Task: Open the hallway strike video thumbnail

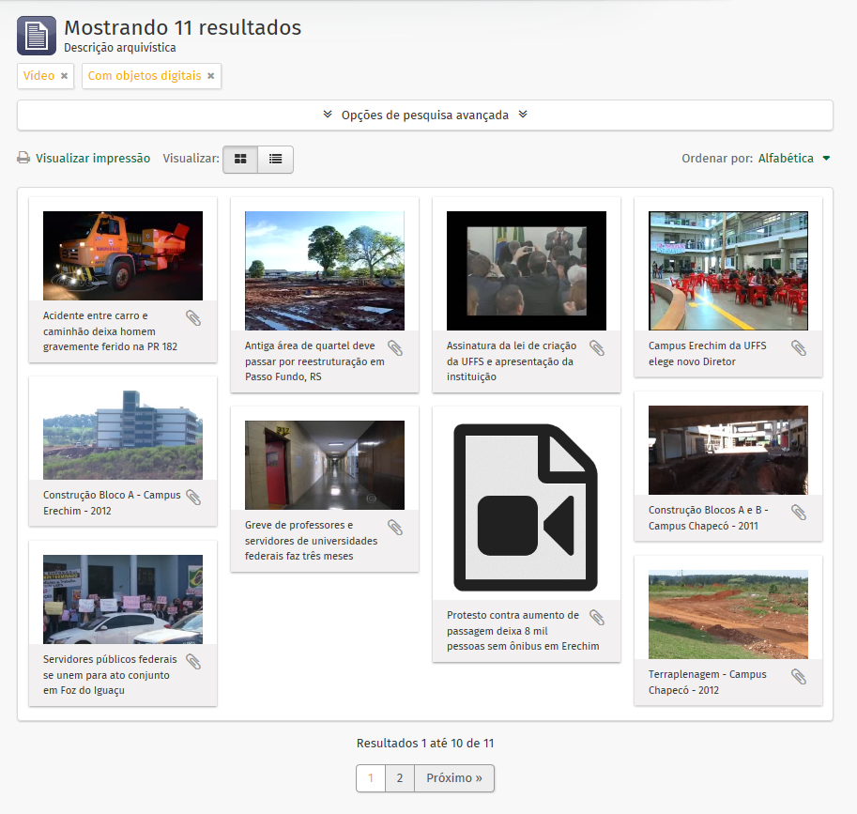Action: coord(325,466)
